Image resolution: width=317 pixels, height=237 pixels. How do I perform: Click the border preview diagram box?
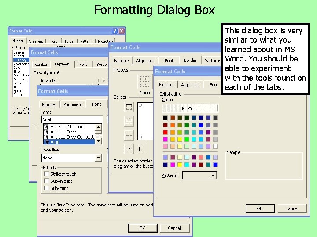pyautogui.click(x=145, y=121)
